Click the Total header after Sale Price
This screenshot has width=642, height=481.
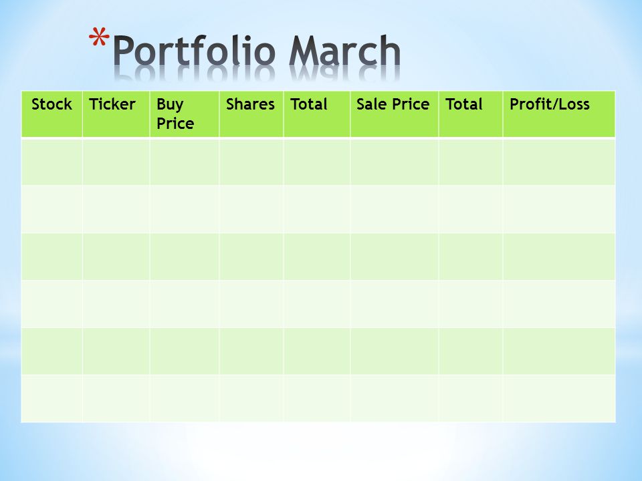[470, 114]
